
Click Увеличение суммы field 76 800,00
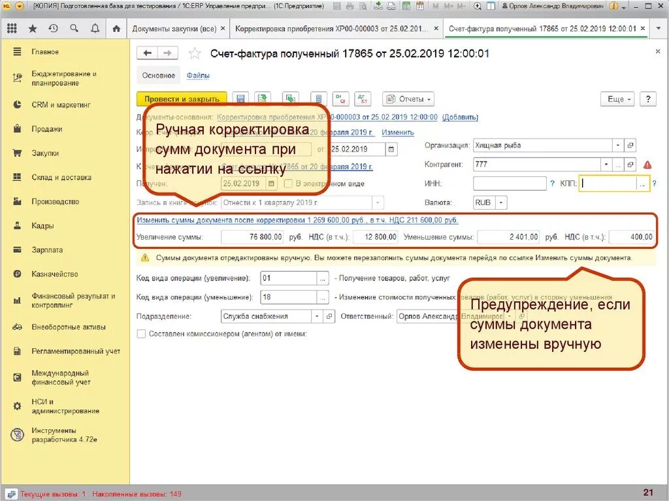[x=252, y=237]
